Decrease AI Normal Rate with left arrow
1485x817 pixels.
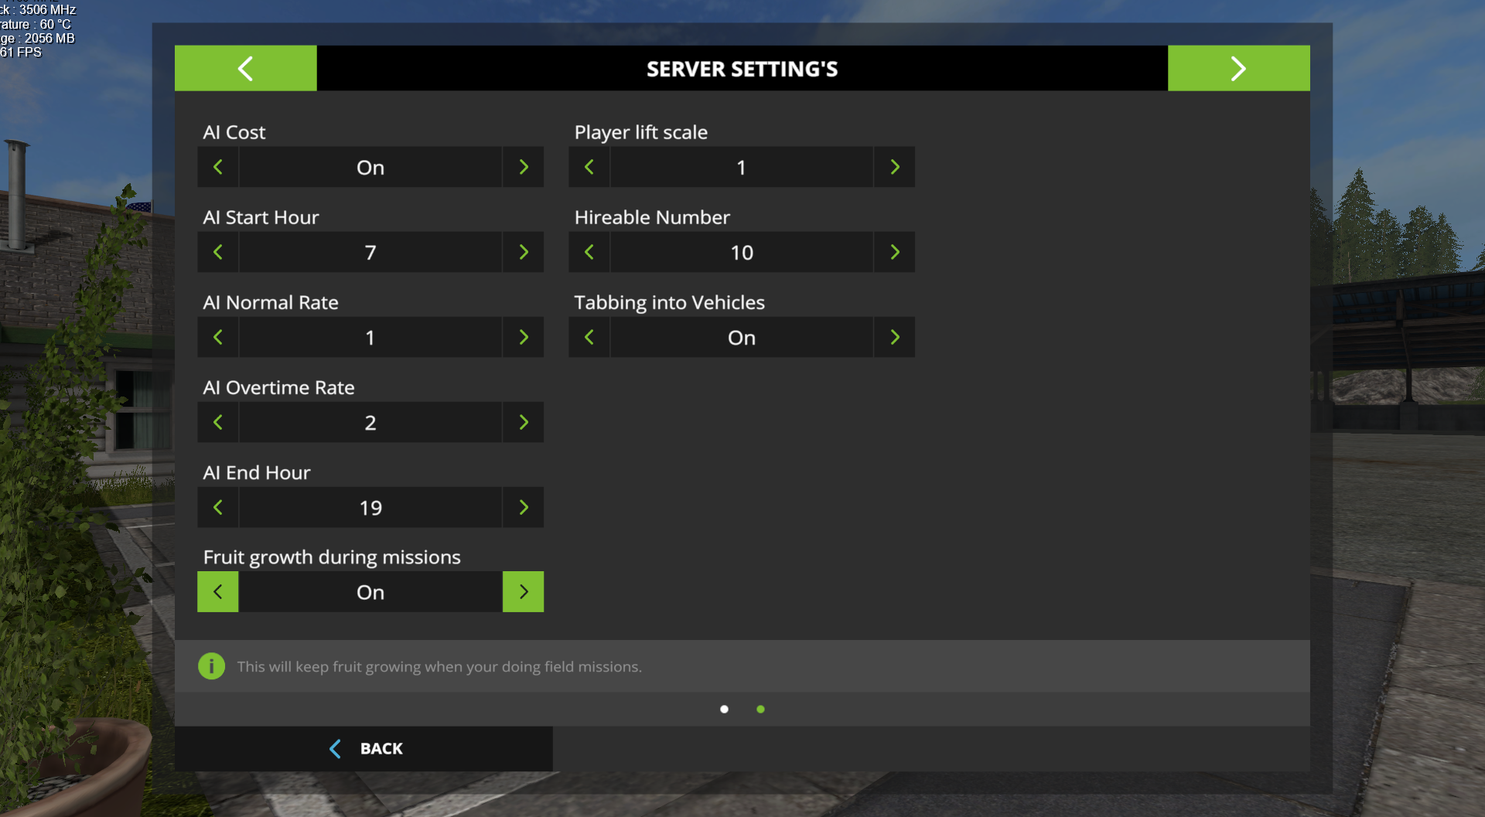pyautogui.click(x=218, y=337)
